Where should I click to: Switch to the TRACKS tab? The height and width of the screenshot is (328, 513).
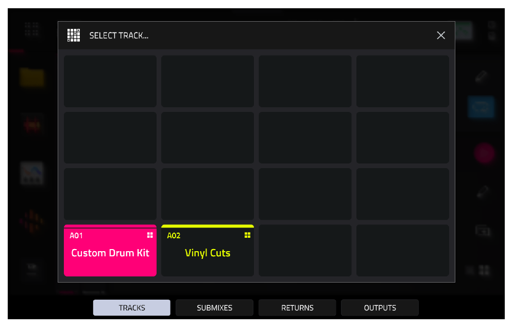[131, 308]
